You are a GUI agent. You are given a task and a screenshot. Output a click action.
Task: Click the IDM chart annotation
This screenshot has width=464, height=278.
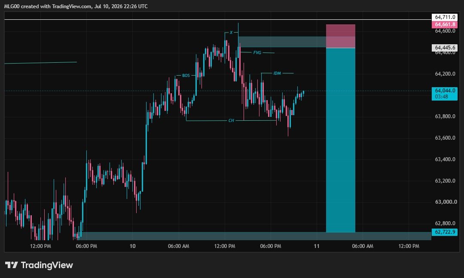[277, 73]
